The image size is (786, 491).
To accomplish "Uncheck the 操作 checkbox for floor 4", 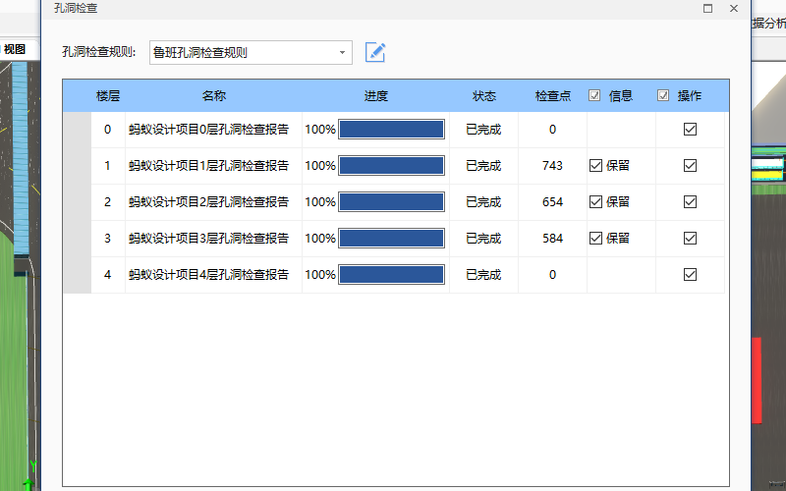I will 690,275.
